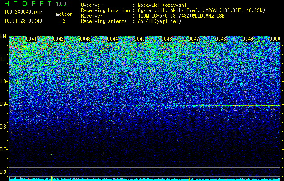Click the A504HB(yagi 4el) antenna text
284x181 pixels.
click(x=159, y=21)
